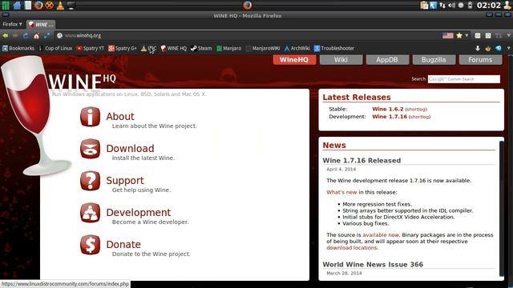The height and width of the screenshot is (288, 513).
Task: Follow the "download locations" link
Action: click(352, 248)
